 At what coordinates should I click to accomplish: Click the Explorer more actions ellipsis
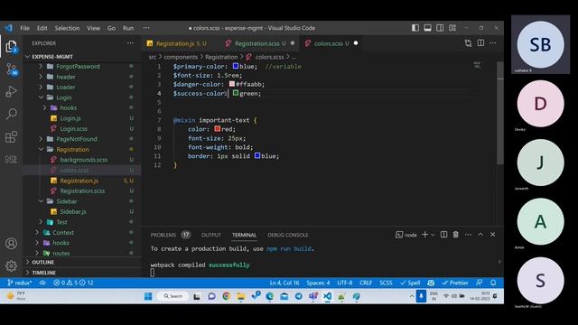pos(130,43)
